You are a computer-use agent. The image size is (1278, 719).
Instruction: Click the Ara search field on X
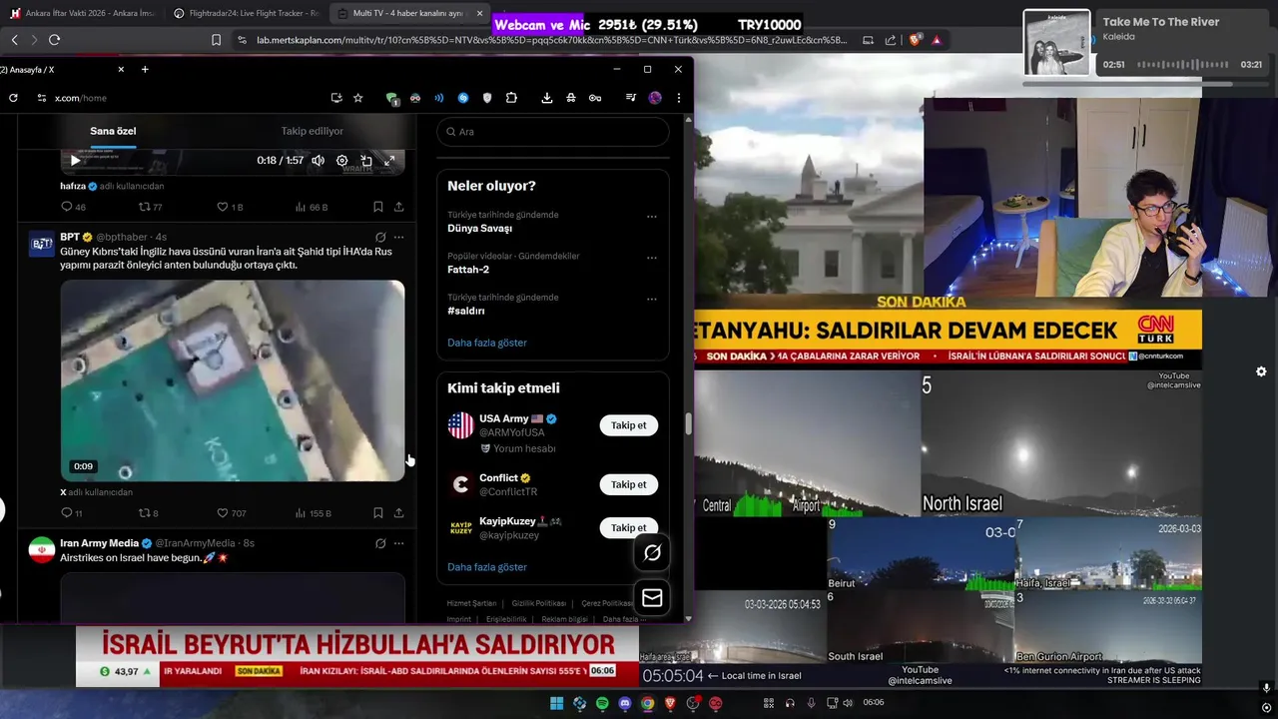click(553, 132)
